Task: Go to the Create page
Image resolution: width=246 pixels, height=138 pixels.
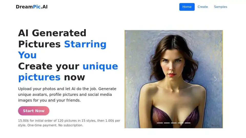Action: coord(203,7)
